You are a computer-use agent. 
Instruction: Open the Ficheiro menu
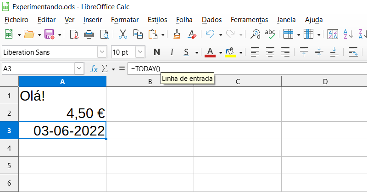17,20
